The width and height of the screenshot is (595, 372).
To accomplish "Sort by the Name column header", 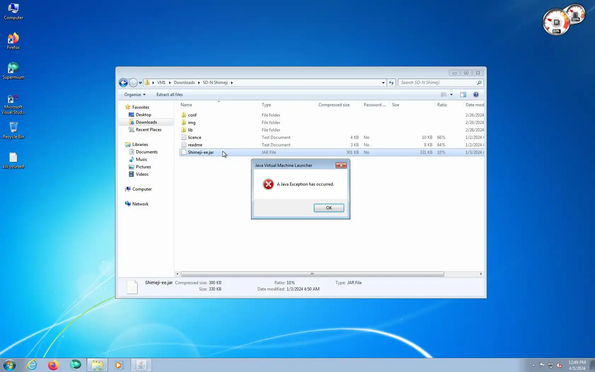I will point(219,105).
